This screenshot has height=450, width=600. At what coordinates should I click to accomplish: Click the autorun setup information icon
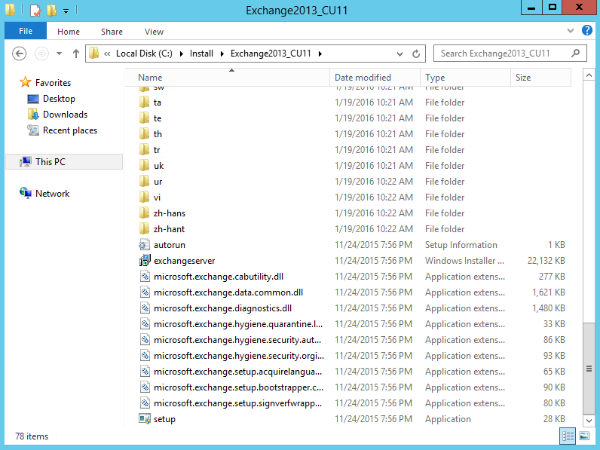(145, 245)
